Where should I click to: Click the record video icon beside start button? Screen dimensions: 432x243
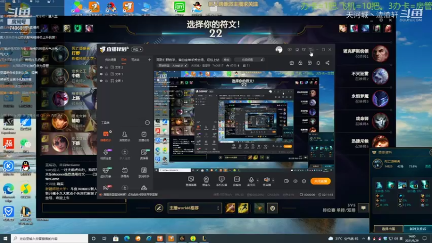(287, 181)
